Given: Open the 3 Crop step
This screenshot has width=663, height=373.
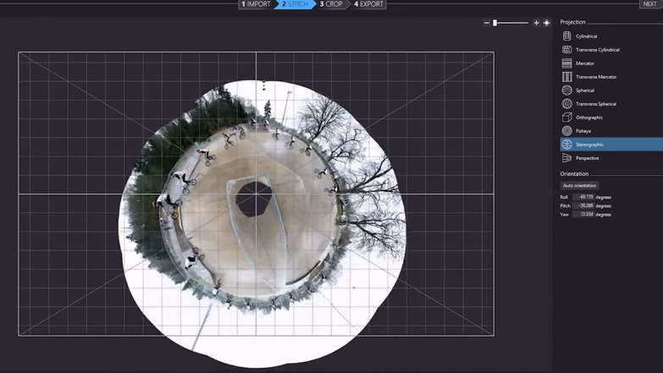Looking at the screenshot, I should (x=332, y=4).
